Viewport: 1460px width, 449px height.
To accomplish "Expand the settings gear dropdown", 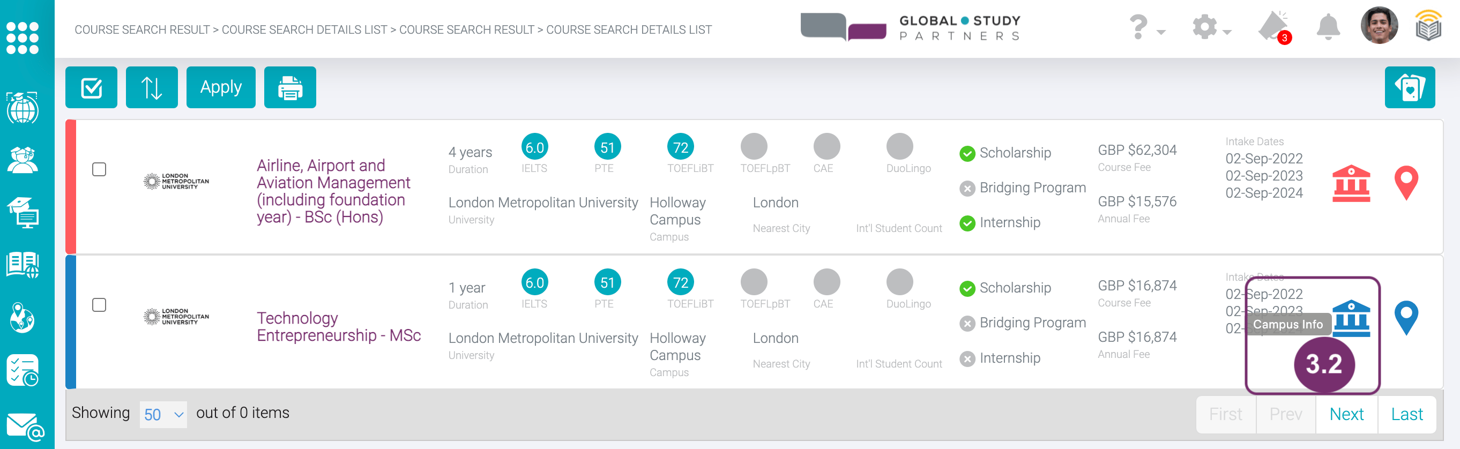I will coord(1211,27).
